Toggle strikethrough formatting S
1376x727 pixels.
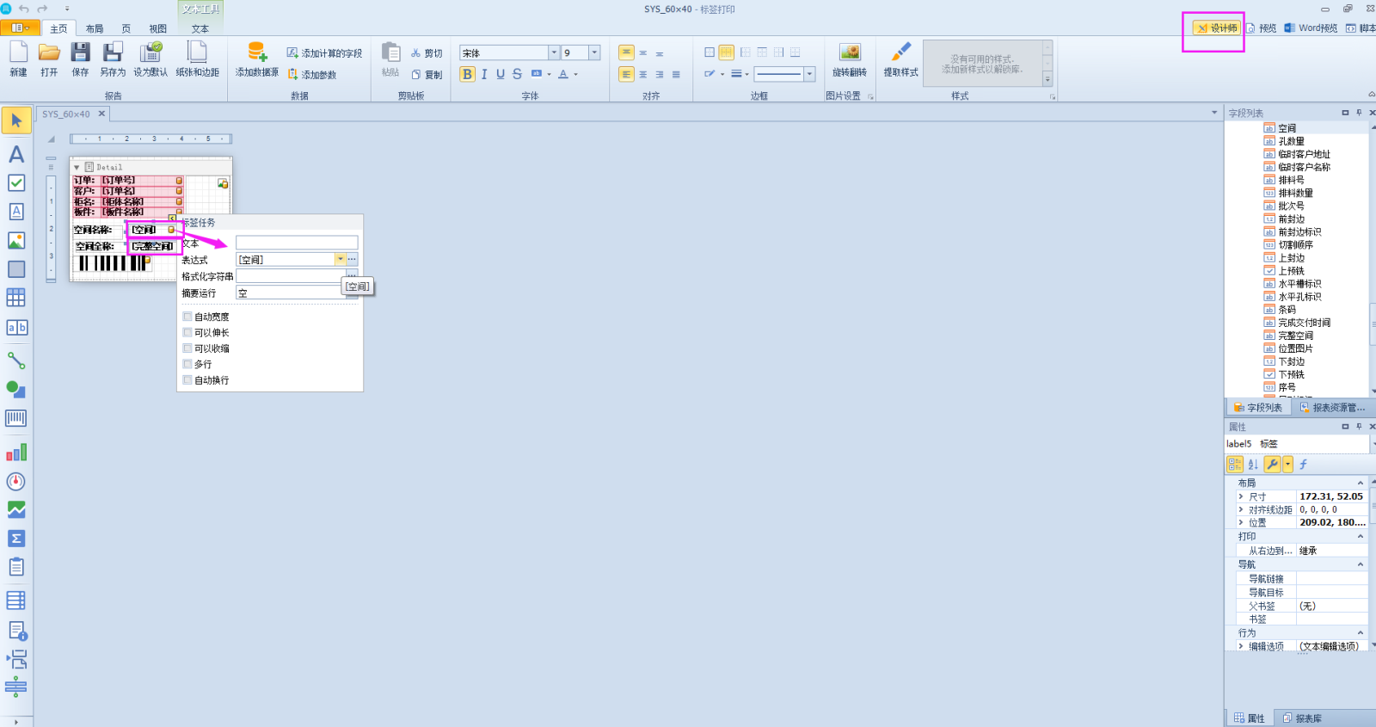(x=517, y=74)
